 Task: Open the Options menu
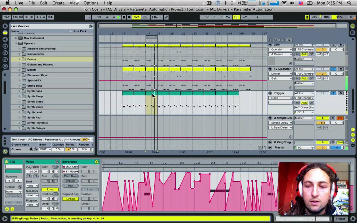(91, 3)
